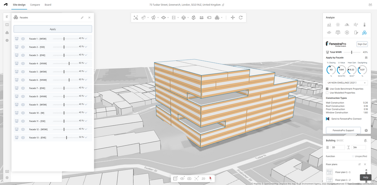Select the 3D box volume tool in the toolbar

coord(183,17)
